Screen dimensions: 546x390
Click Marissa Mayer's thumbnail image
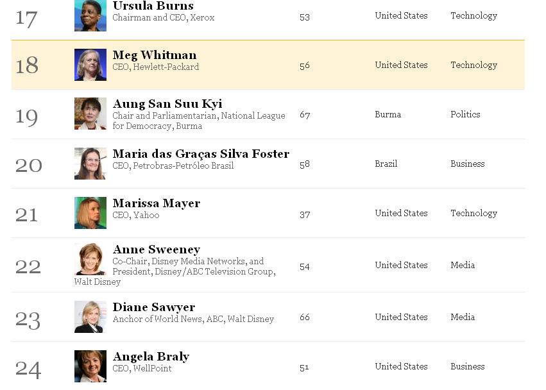coord(90,213)
